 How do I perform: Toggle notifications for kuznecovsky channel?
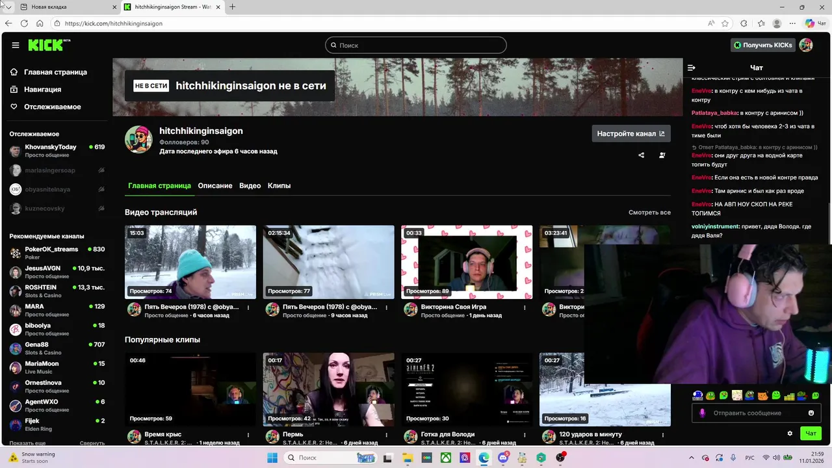click(101, 209)
